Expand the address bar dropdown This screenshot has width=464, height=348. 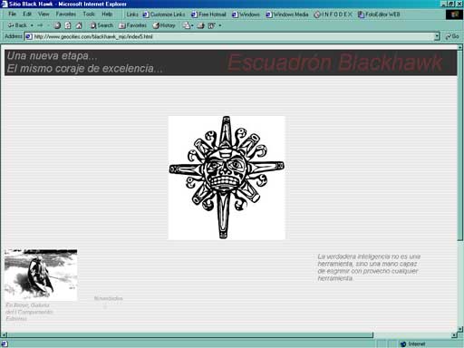[437, 36]
